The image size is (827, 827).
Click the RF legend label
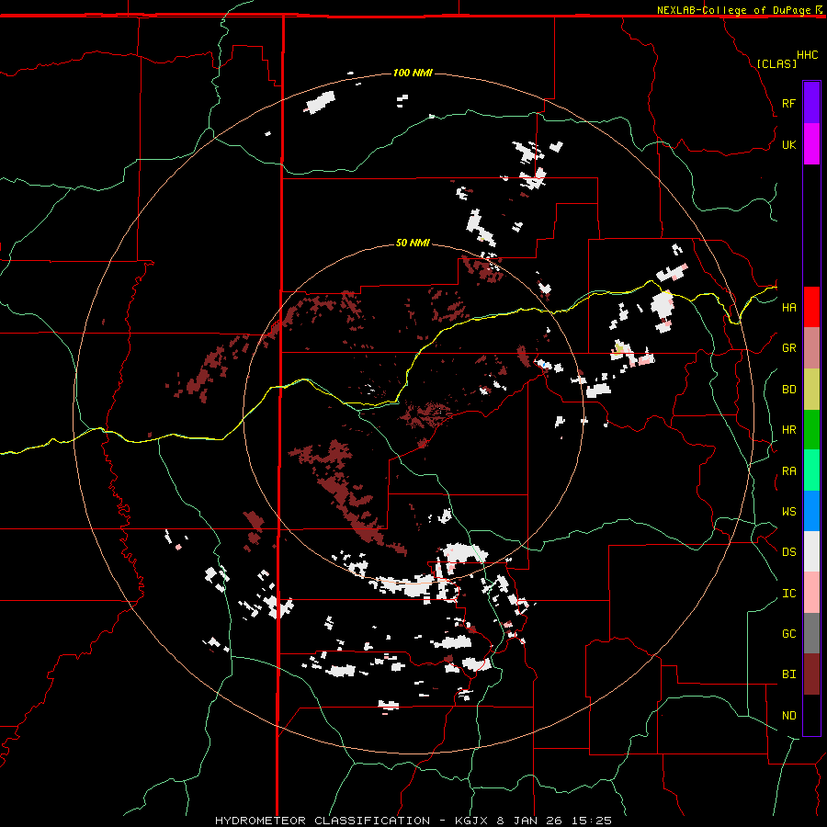pos(788,103)
